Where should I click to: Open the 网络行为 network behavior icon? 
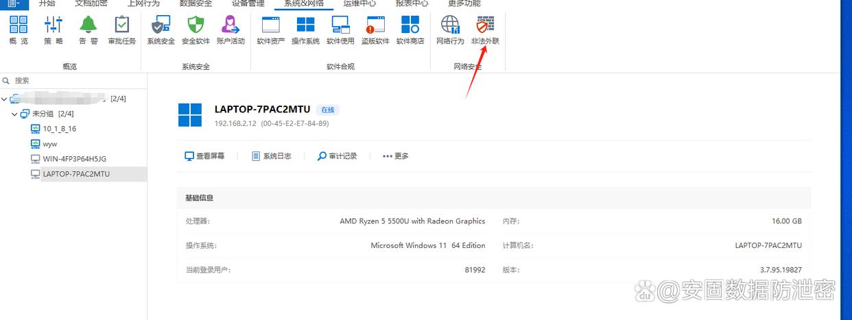pyautogui.click(x=450, y=30)
